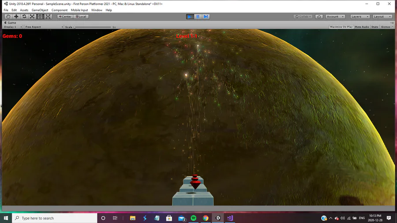The image size is (397, 223).
Task: Toggle Maximize On Play
Action: 341,27
